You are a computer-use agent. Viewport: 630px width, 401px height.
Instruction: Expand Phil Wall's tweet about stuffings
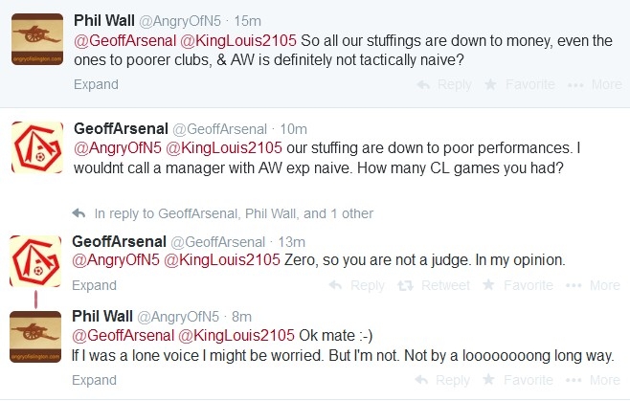pos(95,84)
